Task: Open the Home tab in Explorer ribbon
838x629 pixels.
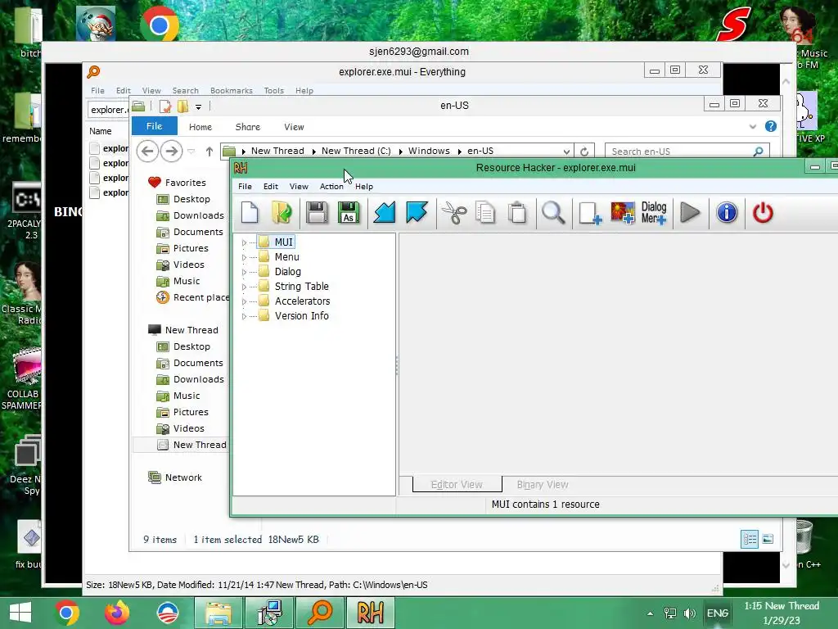Action: [200, 127]
